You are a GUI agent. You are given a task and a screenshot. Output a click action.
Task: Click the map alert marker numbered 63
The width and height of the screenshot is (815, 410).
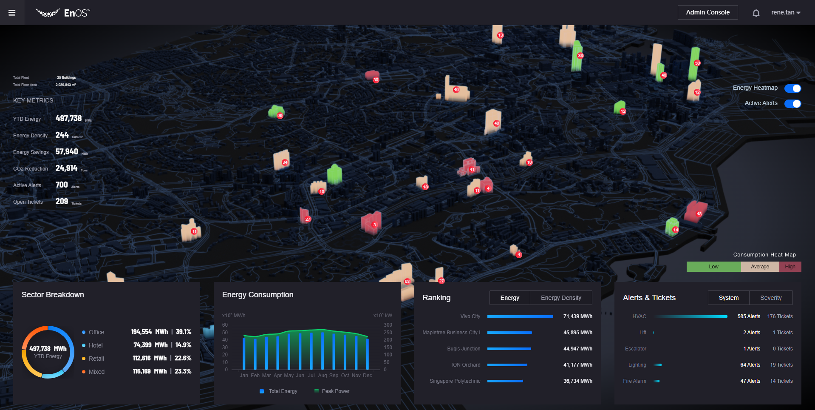click(407, 282)
